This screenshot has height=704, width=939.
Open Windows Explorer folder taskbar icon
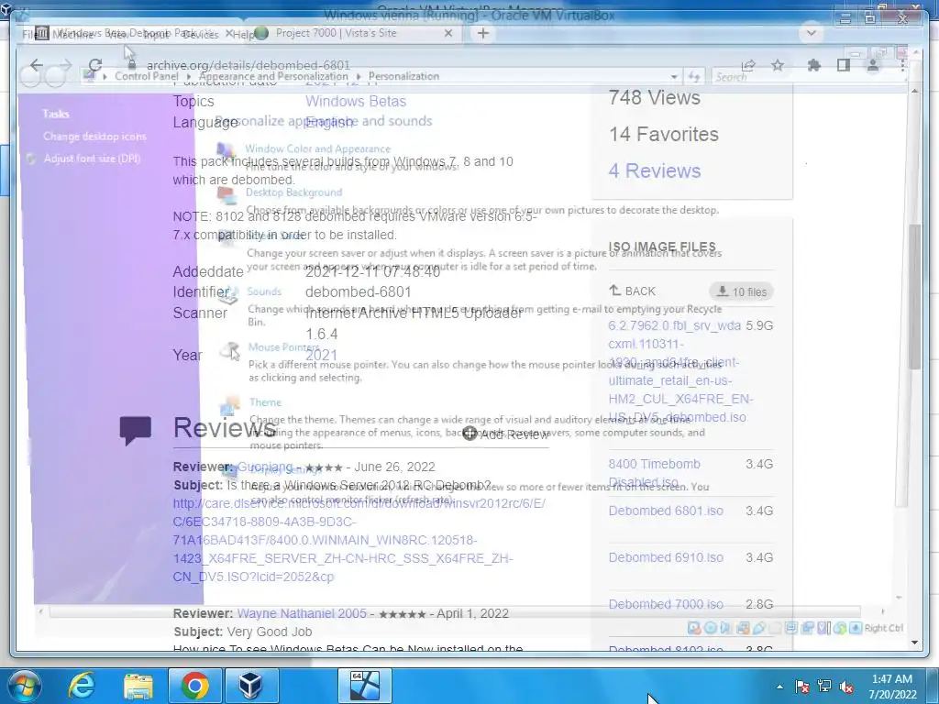[138, 686]
